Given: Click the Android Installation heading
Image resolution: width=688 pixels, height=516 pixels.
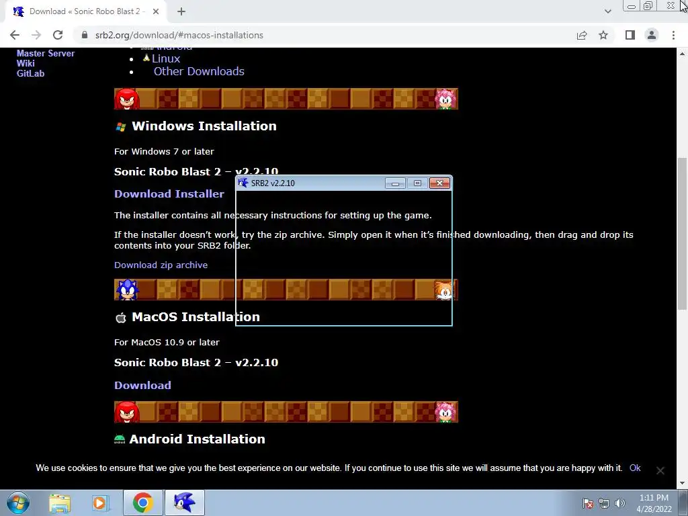Looking at the screenshot, I should coord(197,439).
